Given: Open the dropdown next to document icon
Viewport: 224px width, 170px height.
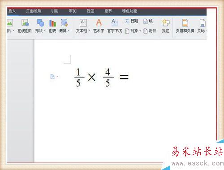Looking at the screenshot, I should click(57, 77).
